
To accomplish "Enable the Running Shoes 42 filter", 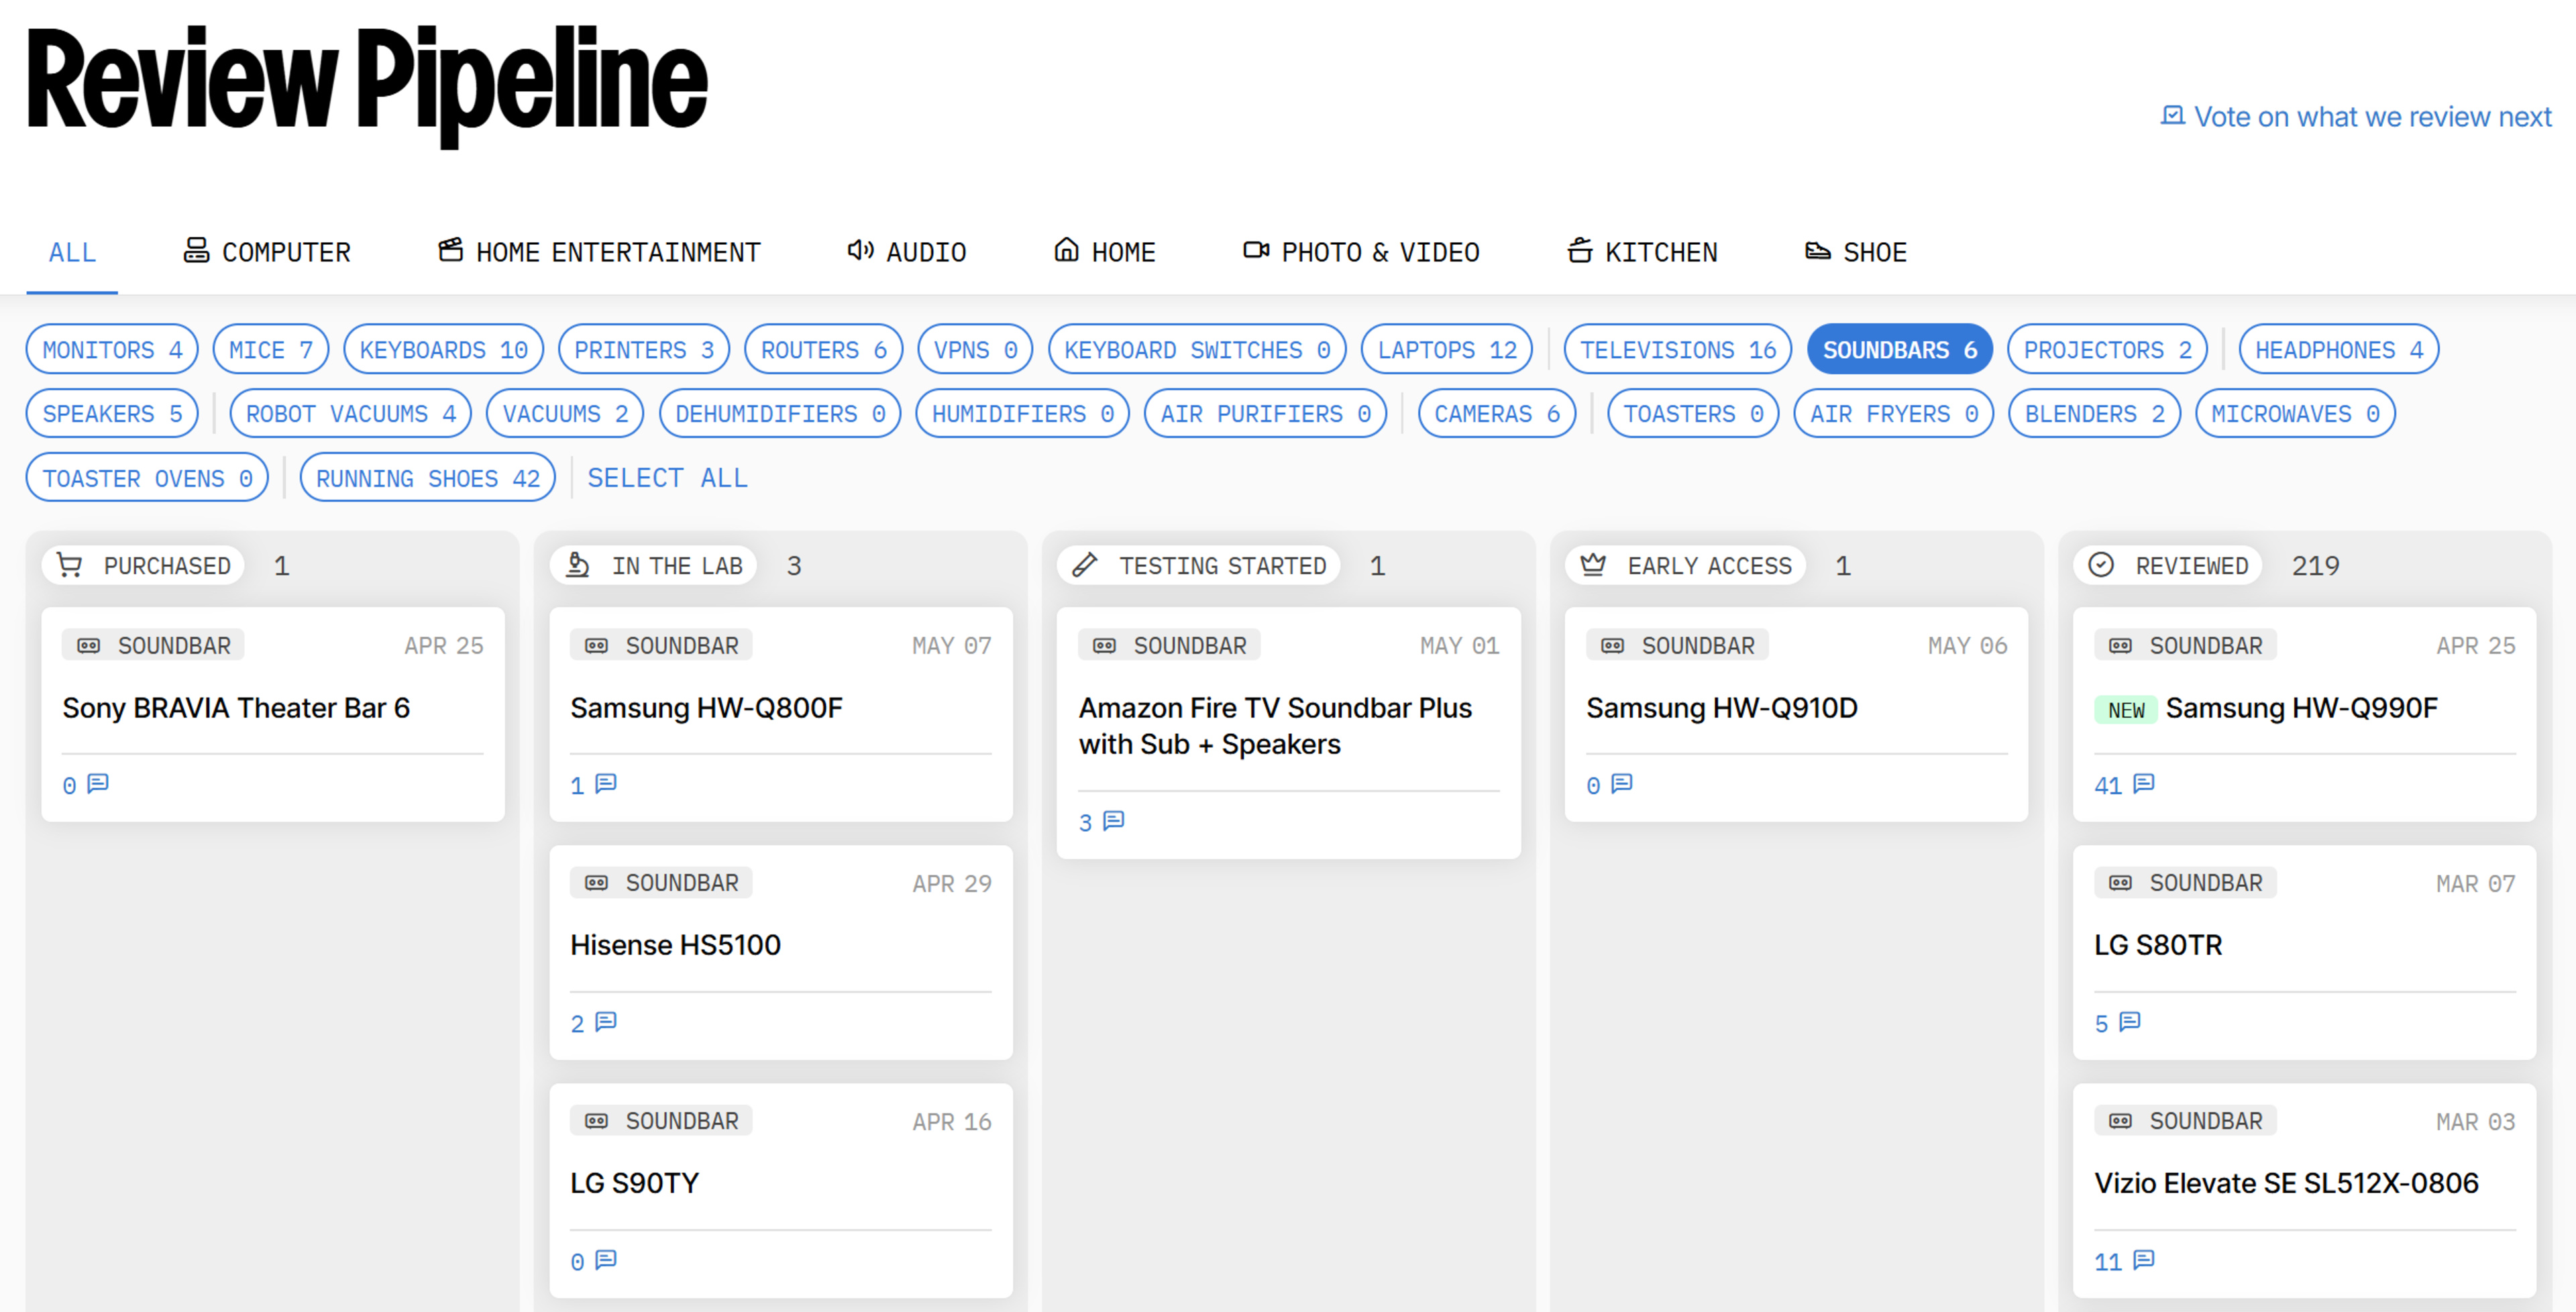I will (427, 478).
